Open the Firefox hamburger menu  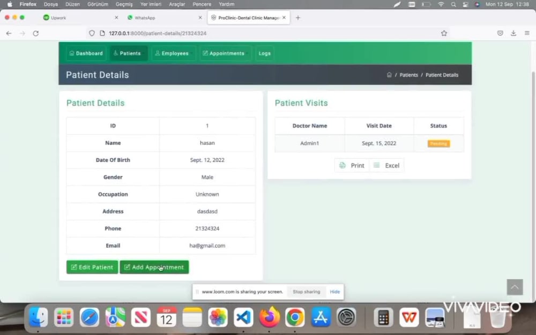click(x=527, y=33)
